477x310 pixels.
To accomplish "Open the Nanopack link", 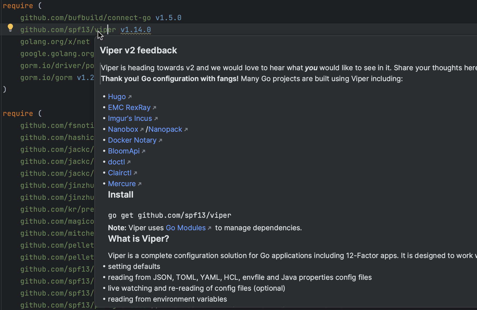I will [x=165, y=129].
